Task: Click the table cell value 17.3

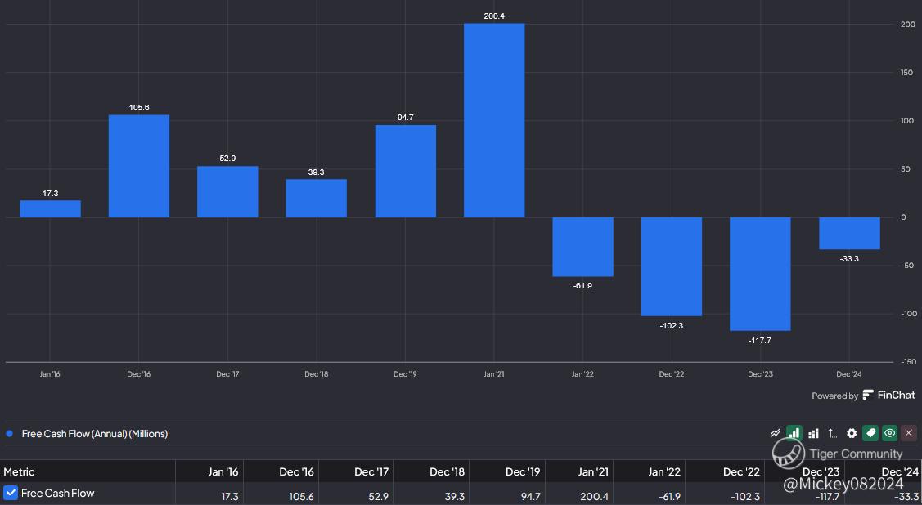Action: pos(230,496)
